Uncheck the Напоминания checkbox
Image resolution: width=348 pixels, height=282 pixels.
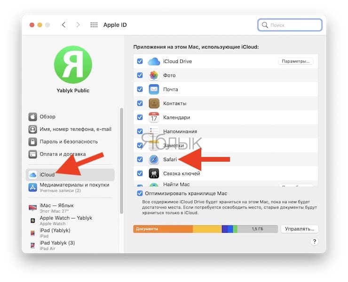[140, 131]
